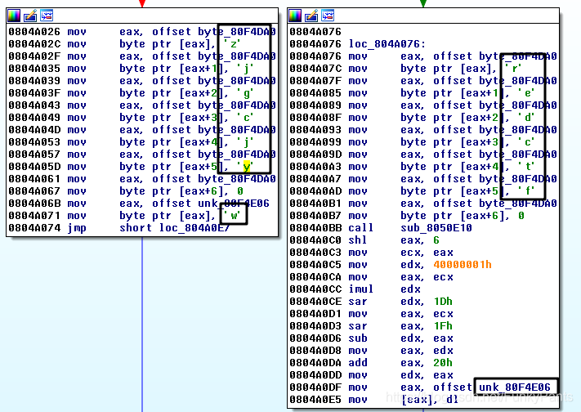Click byte_80F4DA0 operand at 0804A0B1
This screenshot has width=581, height=412.
click(518, 204)
